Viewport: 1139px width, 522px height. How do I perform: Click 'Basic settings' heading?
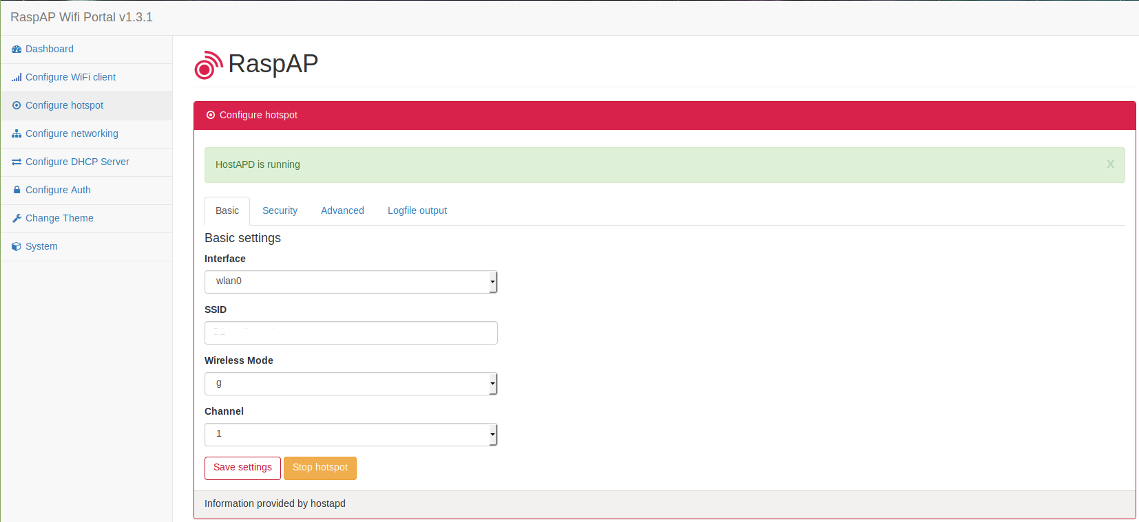242,238
